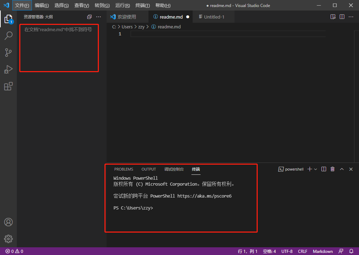Switch to the readme.md editor tab

point(171,17)
